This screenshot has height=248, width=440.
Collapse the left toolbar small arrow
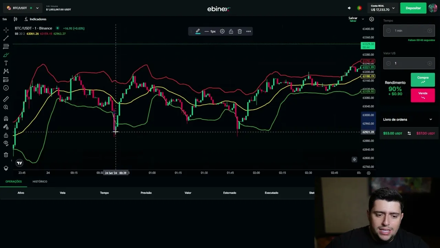click(12, 161)
